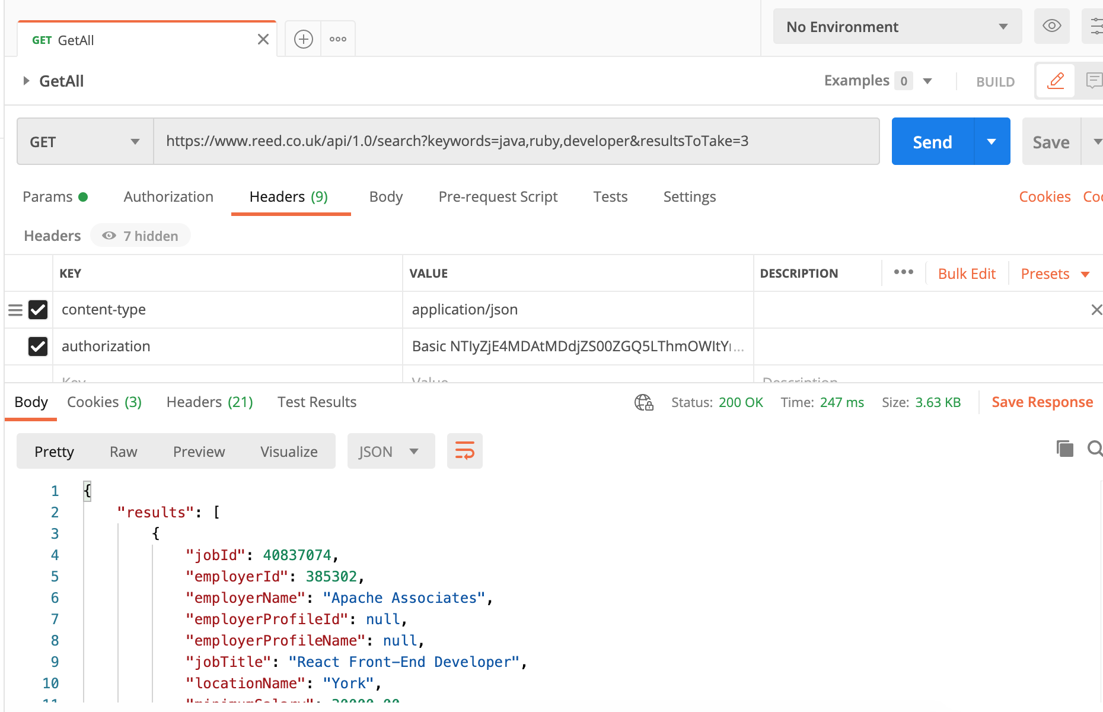Collapse the JSON root at line 1
This screenshot has height=712, width=1103.
[x=87, y=491]
